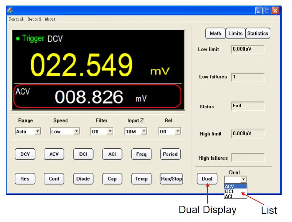Image resolution: width=292 pixels, height=222 pixels.
Task: Close the application window
Action: point(275,10)
